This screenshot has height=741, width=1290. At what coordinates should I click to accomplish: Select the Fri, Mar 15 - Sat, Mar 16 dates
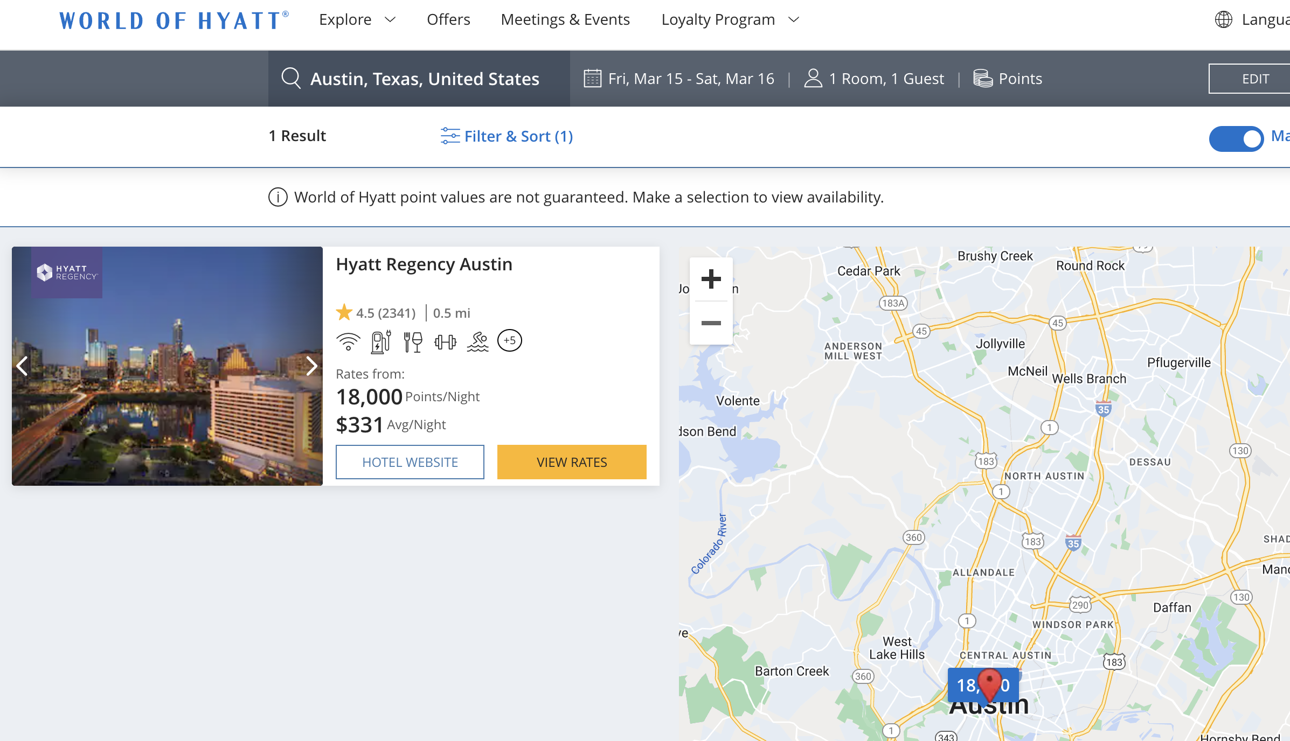coord(691,79)
